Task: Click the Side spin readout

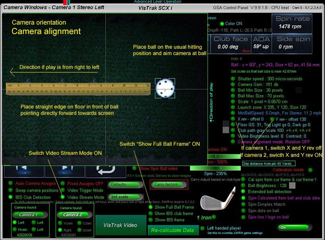Action: click(x=292, y=44)
